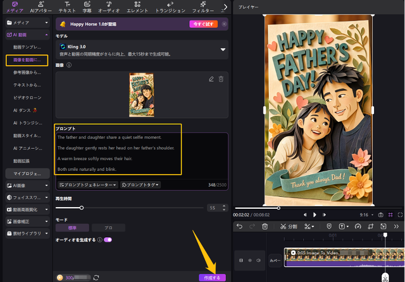Expand the メディア sidebar section

pos(27,23)
